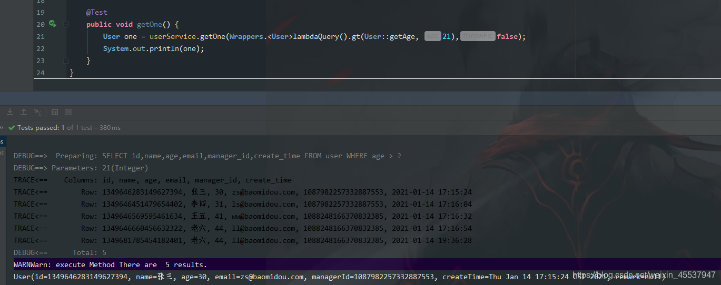
Task: Collapse the getOne method fold marker
Action: (66, 24)
